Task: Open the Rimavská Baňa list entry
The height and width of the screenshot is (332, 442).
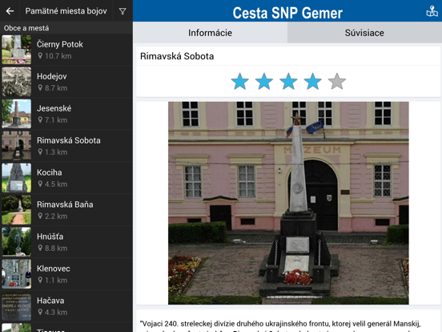Action: coord(66,210)
